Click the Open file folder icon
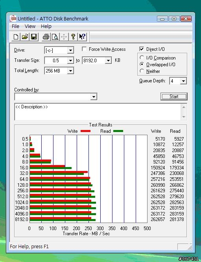This screenshot has height=262, width=201. tap(25, 37)
